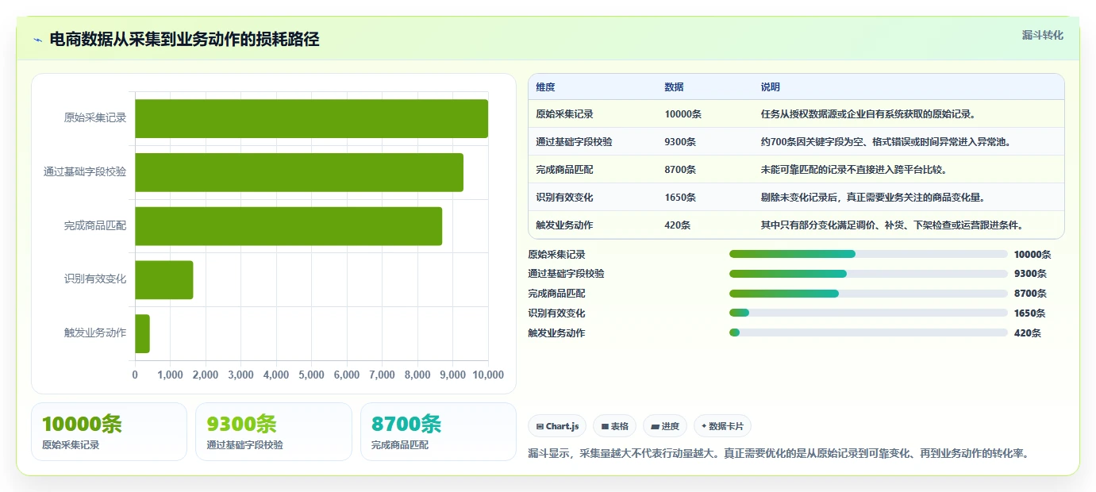Select the Chart.js chip

coord(557,426)
